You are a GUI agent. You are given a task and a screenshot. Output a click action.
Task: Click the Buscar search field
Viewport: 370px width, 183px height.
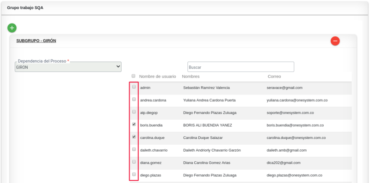tap(240, 67)
